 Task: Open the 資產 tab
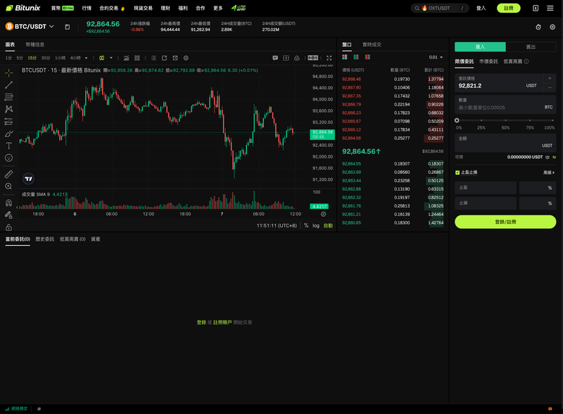pos(96,239)
